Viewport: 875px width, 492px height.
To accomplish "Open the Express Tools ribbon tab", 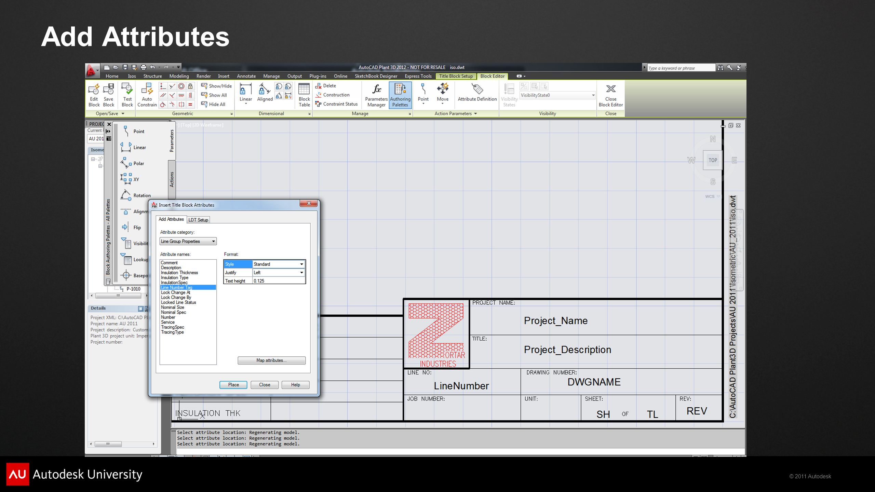I will pos(418,76).
